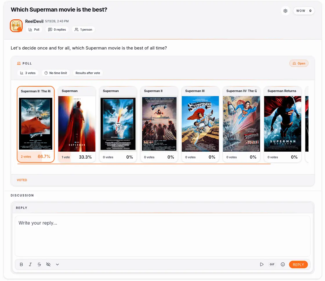
Task: Toggle bold formatting in reply editor
Action: 21,265
